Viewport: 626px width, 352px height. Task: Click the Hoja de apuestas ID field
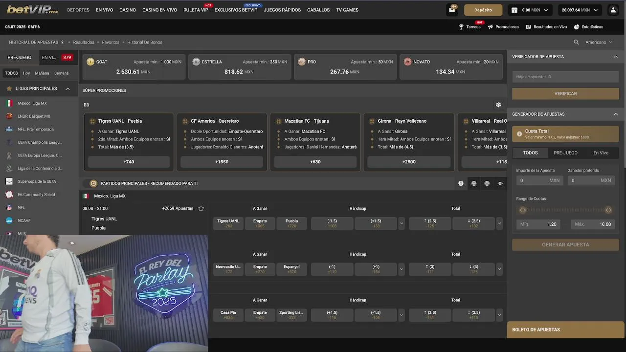(x=565, y=77)
